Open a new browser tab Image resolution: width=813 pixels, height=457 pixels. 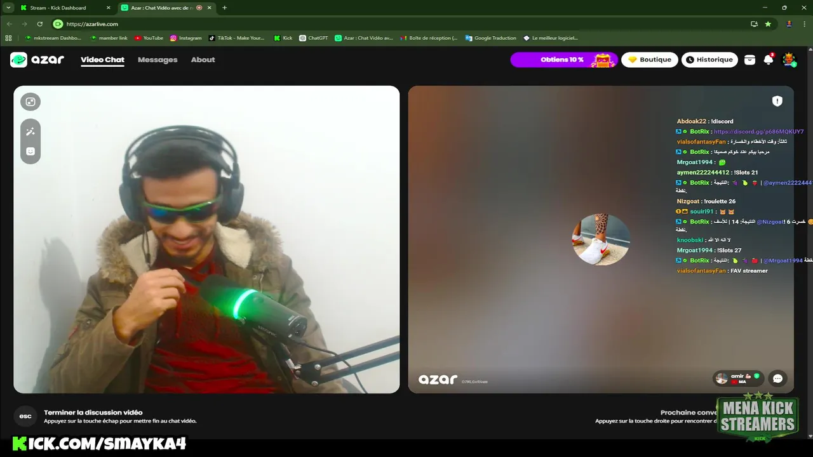tap(224, 8)
